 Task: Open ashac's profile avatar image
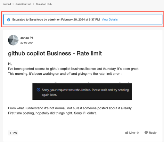13,40
